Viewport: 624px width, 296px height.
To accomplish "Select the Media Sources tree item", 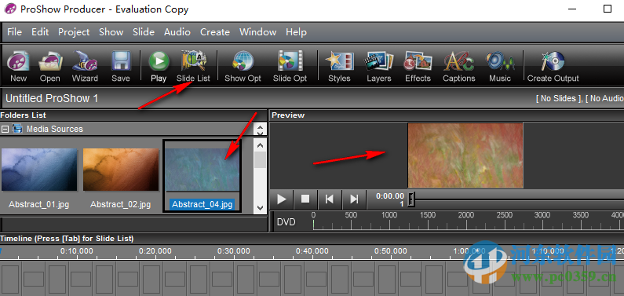I will coord(55,129).
